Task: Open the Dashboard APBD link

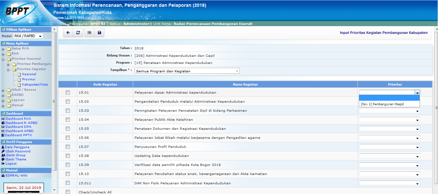Action: pos(19,131)
